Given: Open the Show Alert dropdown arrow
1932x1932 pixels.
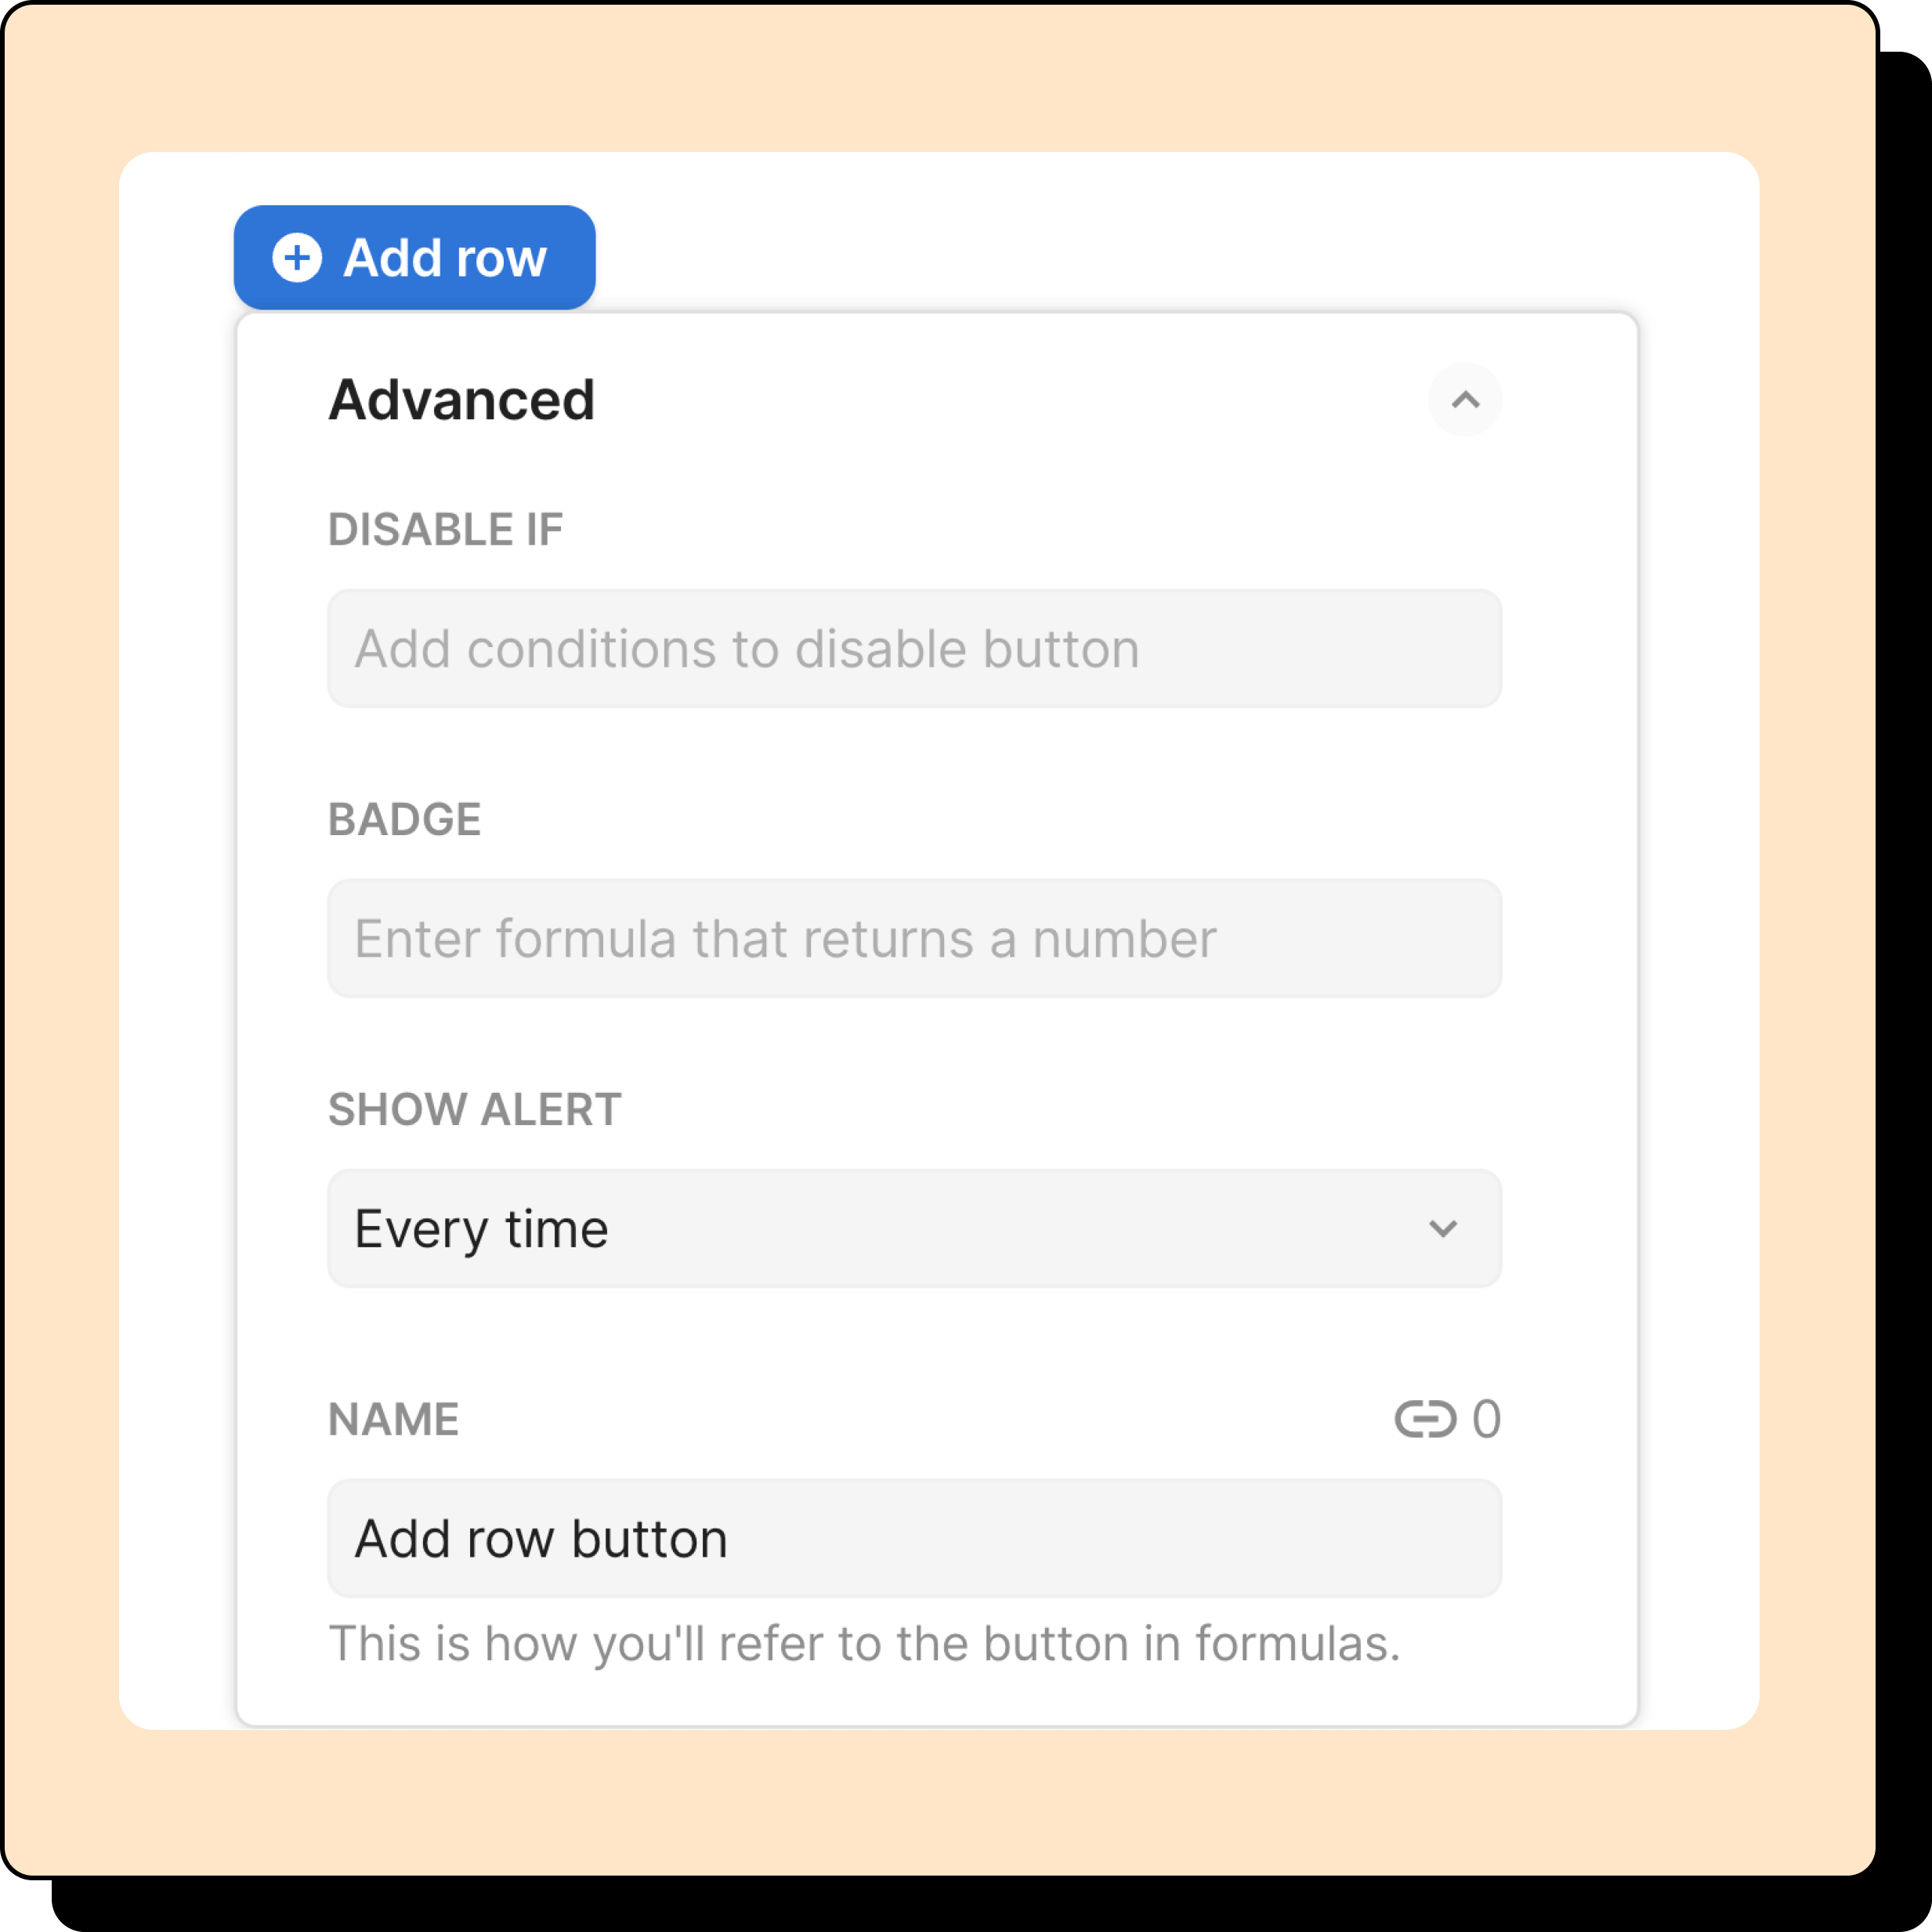Looking at the screenshot, I should [1442, 1228].
